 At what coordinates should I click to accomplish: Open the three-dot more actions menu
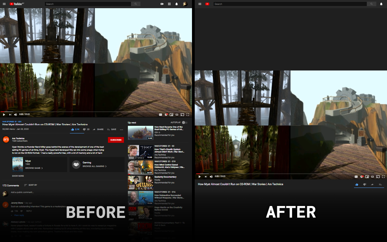tap(122, 129)
